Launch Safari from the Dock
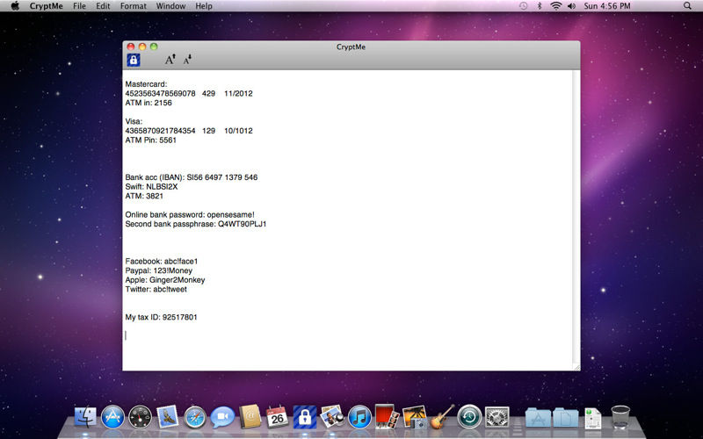The image size is (703, 439). coord(195,417)
